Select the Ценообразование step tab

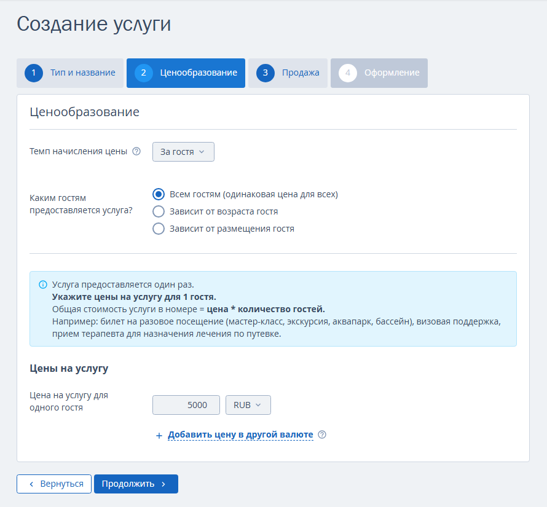186,73
